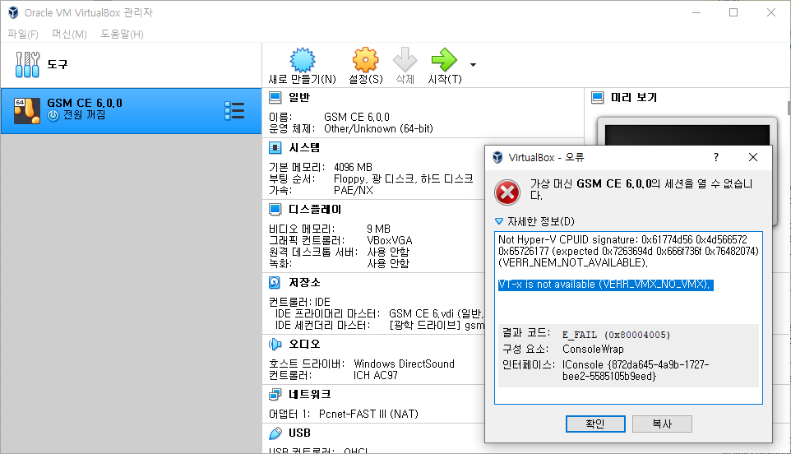The image size is (791, 454).
Task: Click the Preview (미리 보기) monitor icon
Action: click(597, 97)
